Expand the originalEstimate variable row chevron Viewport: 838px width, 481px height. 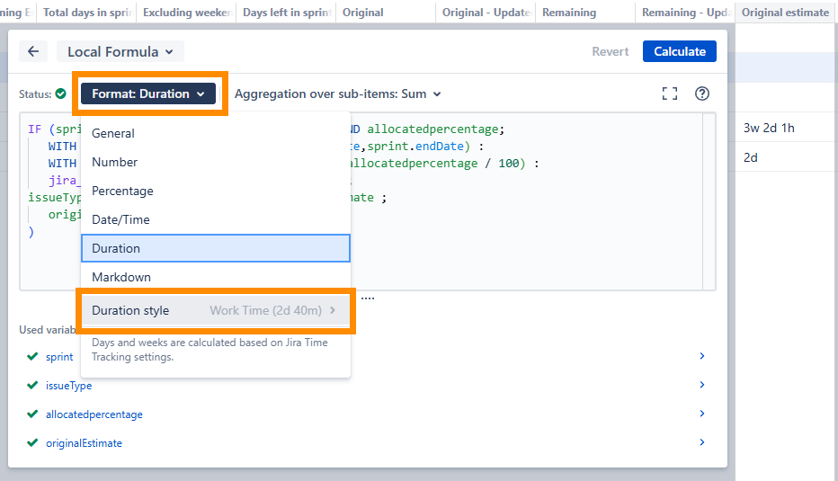pyautogui.click(x=701, y=442)
